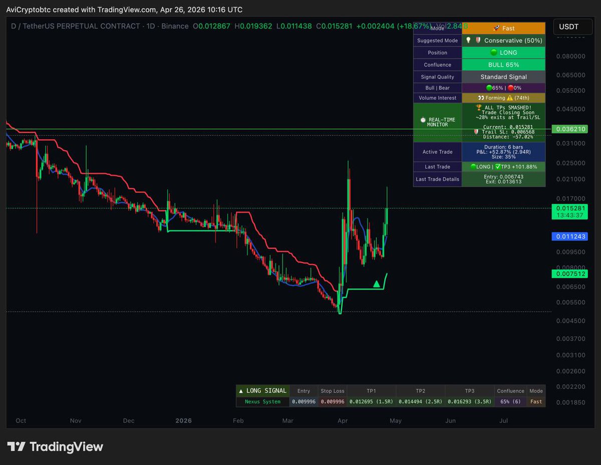This screenshot has height=465, width=601.
Task: Click the Distance: -57.02% text
Action: (508, 137)
